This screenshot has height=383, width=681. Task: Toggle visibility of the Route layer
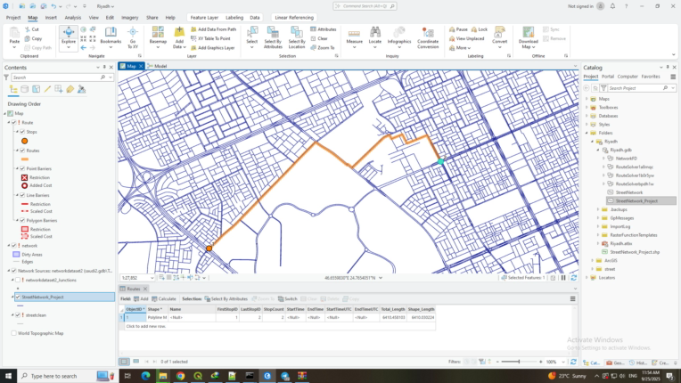tap(14, 123)
